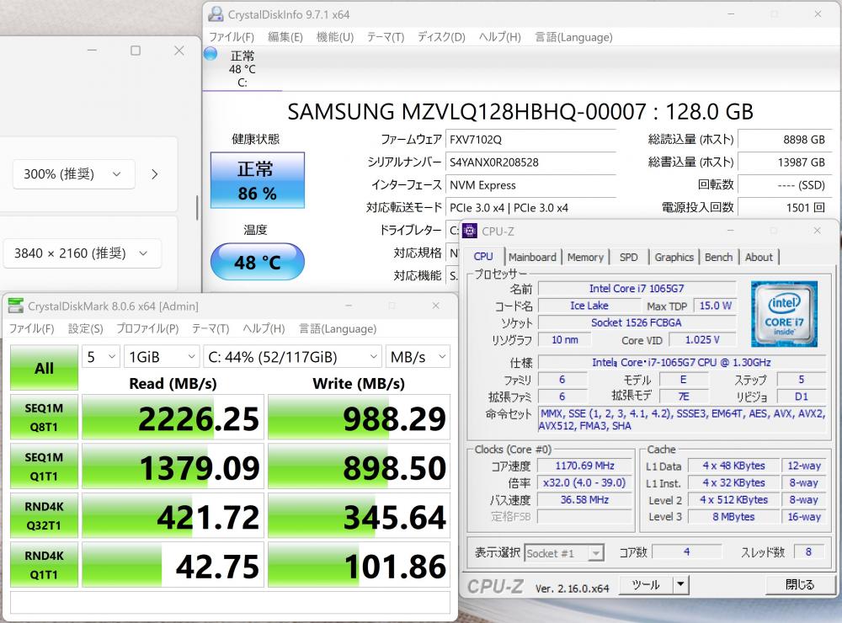Click the blue disk status orb icon

click(210, 55)
